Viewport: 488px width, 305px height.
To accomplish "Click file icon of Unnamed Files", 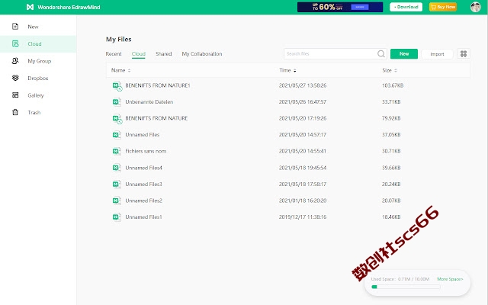I will 117,135.
